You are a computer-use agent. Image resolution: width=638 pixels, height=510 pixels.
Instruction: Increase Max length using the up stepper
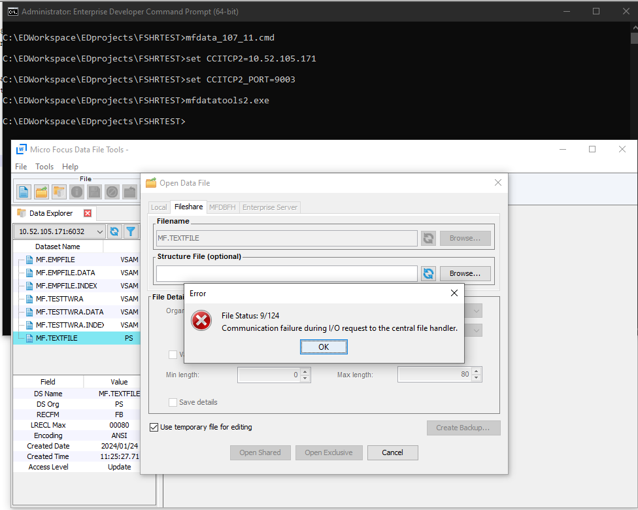(x=477, y=371)
